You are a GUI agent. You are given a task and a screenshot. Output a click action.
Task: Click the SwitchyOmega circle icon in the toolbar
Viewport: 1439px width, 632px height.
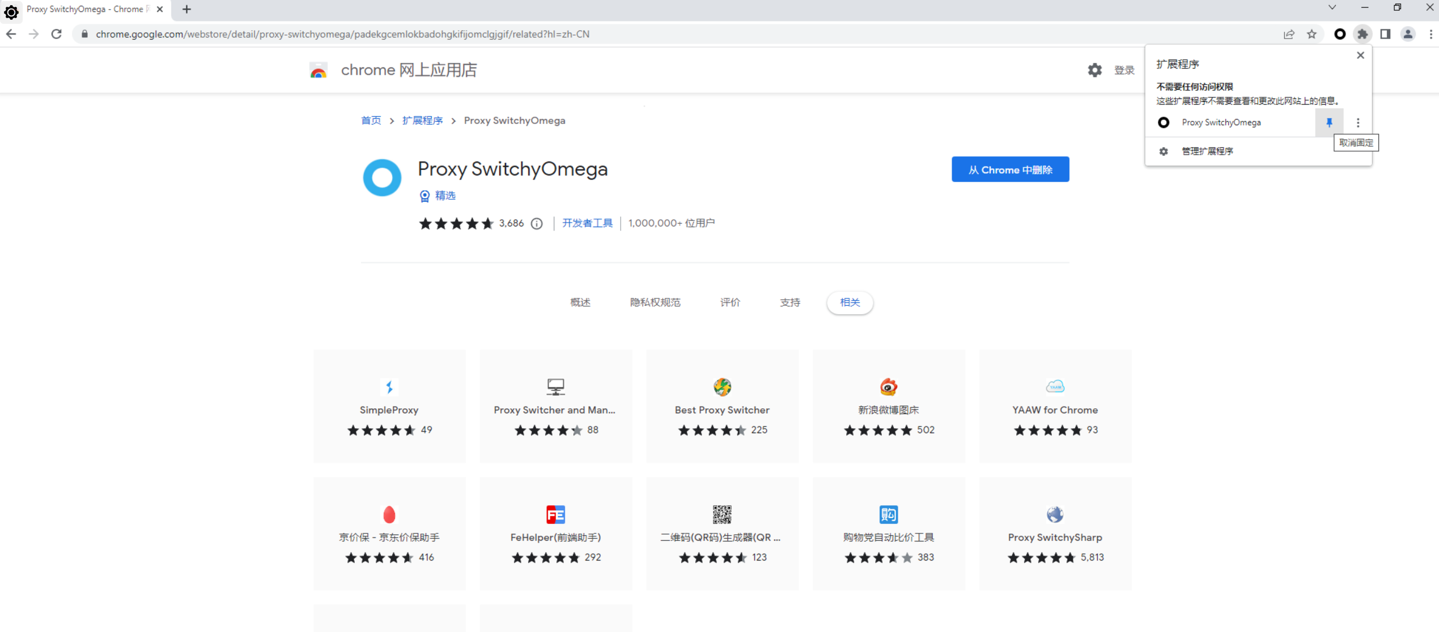[1340, 34]
